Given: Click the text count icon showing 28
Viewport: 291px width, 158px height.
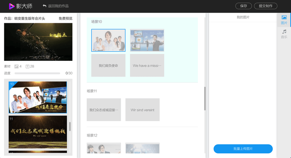Looking at the screenshot, I should pyautogui.click(x=27, y=66).
